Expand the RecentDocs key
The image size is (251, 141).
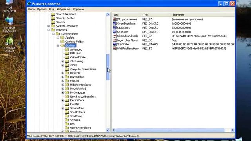(x=63, y=100)
